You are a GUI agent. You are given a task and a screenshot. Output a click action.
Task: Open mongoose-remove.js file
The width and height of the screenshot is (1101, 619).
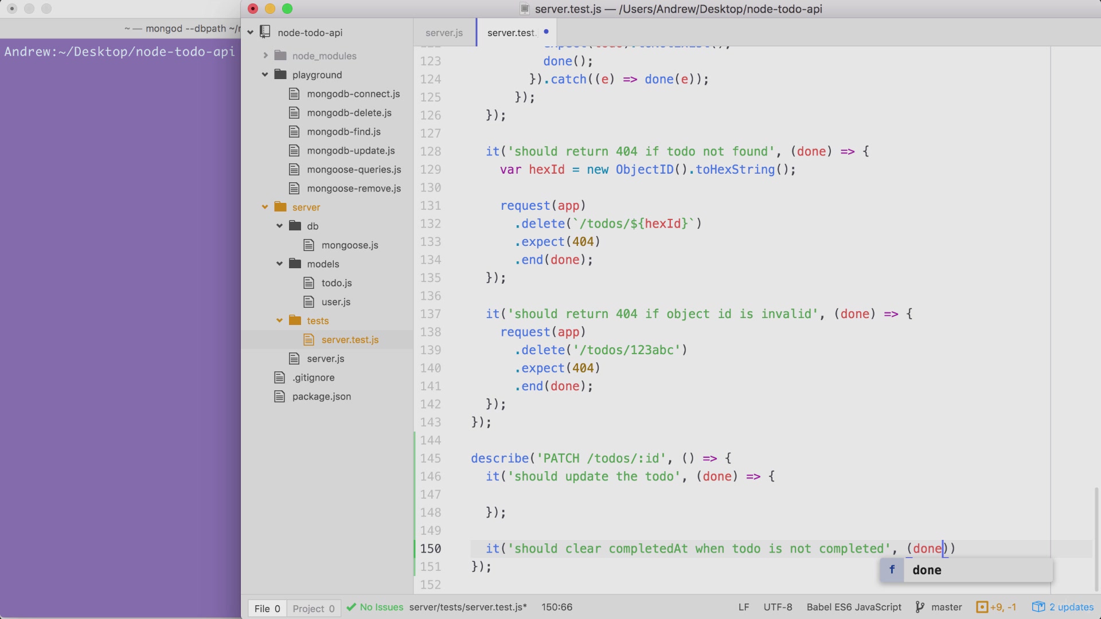354,188
